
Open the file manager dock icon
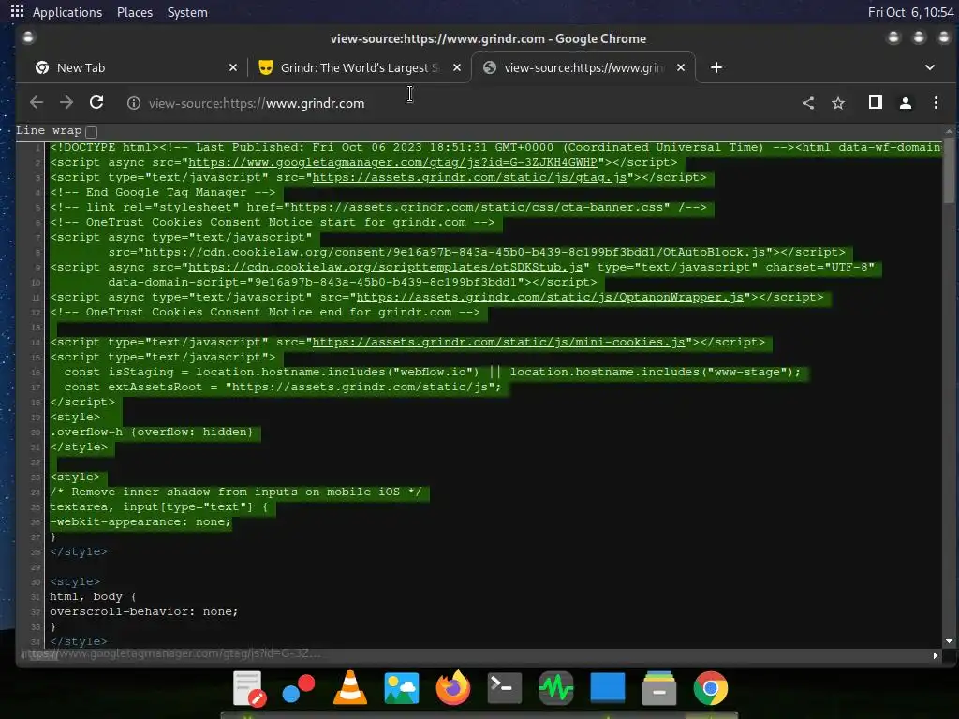coord(659,688)
